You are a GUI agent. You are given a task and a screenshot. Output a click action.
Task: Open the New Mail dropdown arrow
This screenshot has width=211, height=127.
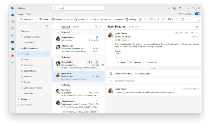[x=33, y=19]
